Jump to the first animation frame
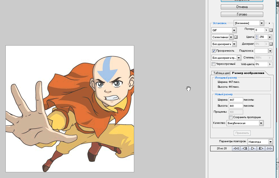Viewport: 279px width, 178px height. point(236,148)
